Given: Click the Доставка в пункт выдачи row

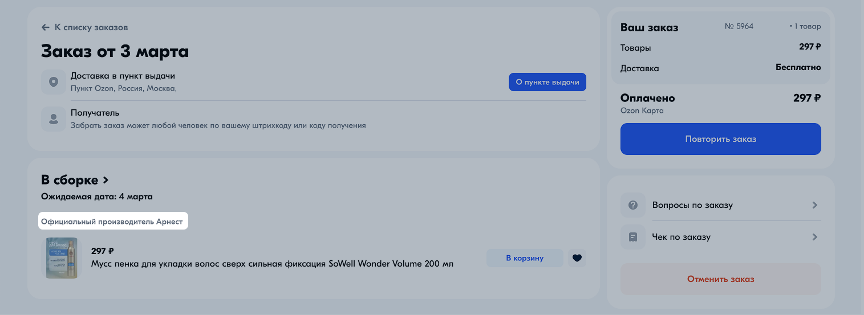Looking at the screenshot, I should (x=314, y=82).
